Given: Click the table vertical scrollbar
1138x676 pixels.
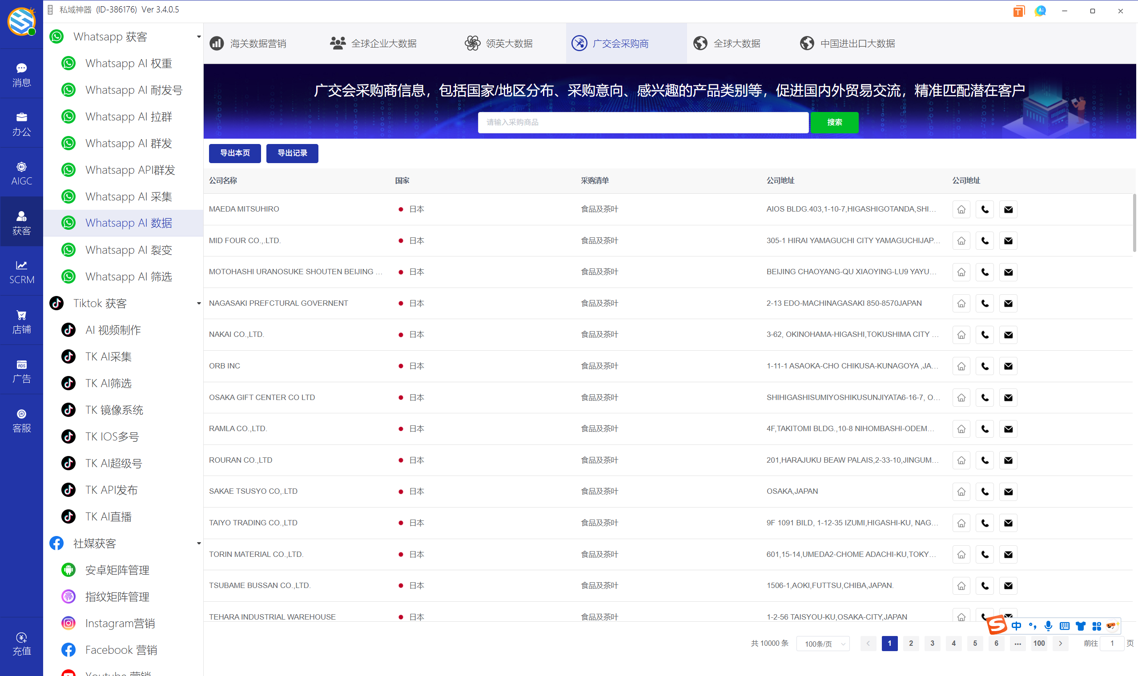Looking at the screenshot, I should [x=1134, y=223].
